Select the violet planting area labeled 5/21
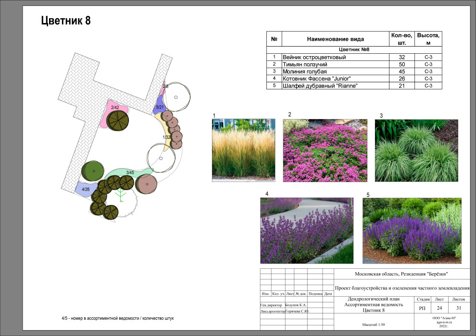476x336 pixels. pos(159,108)
